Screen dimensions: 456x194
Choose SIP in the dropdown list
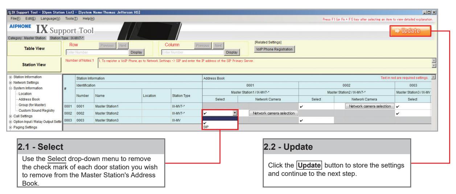[x=220, y=127]
